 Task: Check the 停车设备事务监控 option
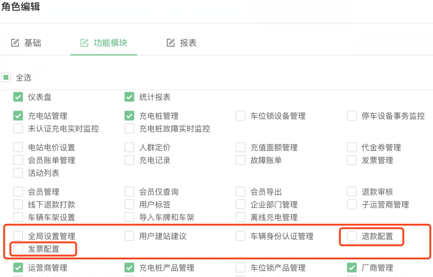[352, 116]
